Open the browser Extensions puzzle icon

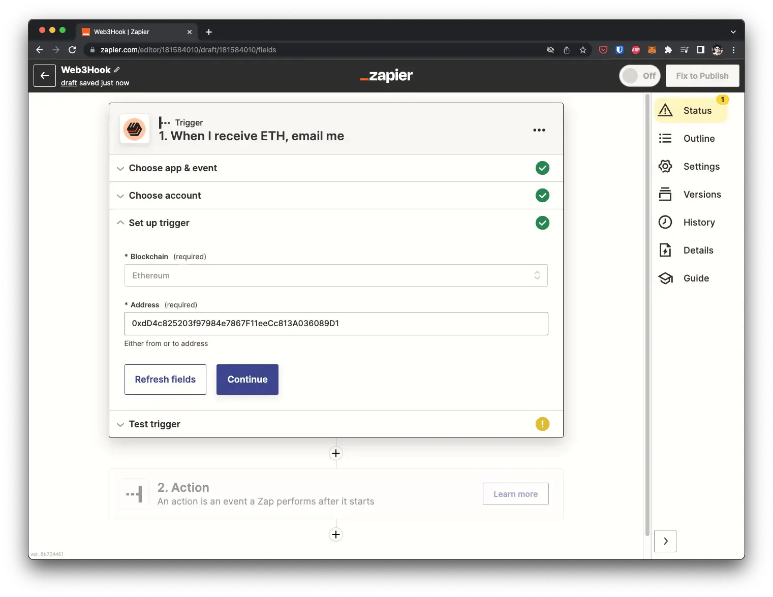668,50
